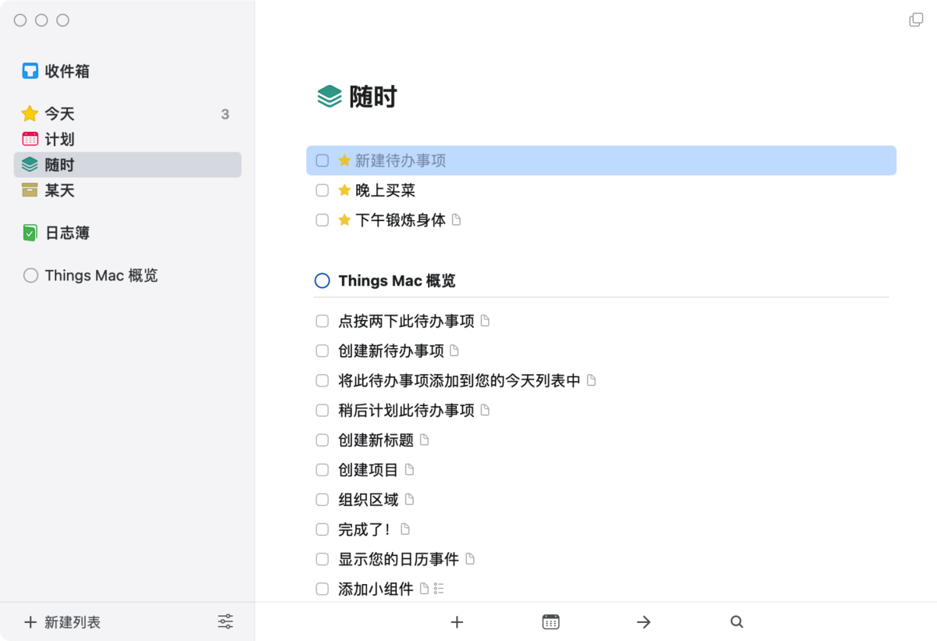Select the 显示您的日历事件 to-do text
Image resolution: width=937 pixels, height=641 pixels.
pos(398,559)
